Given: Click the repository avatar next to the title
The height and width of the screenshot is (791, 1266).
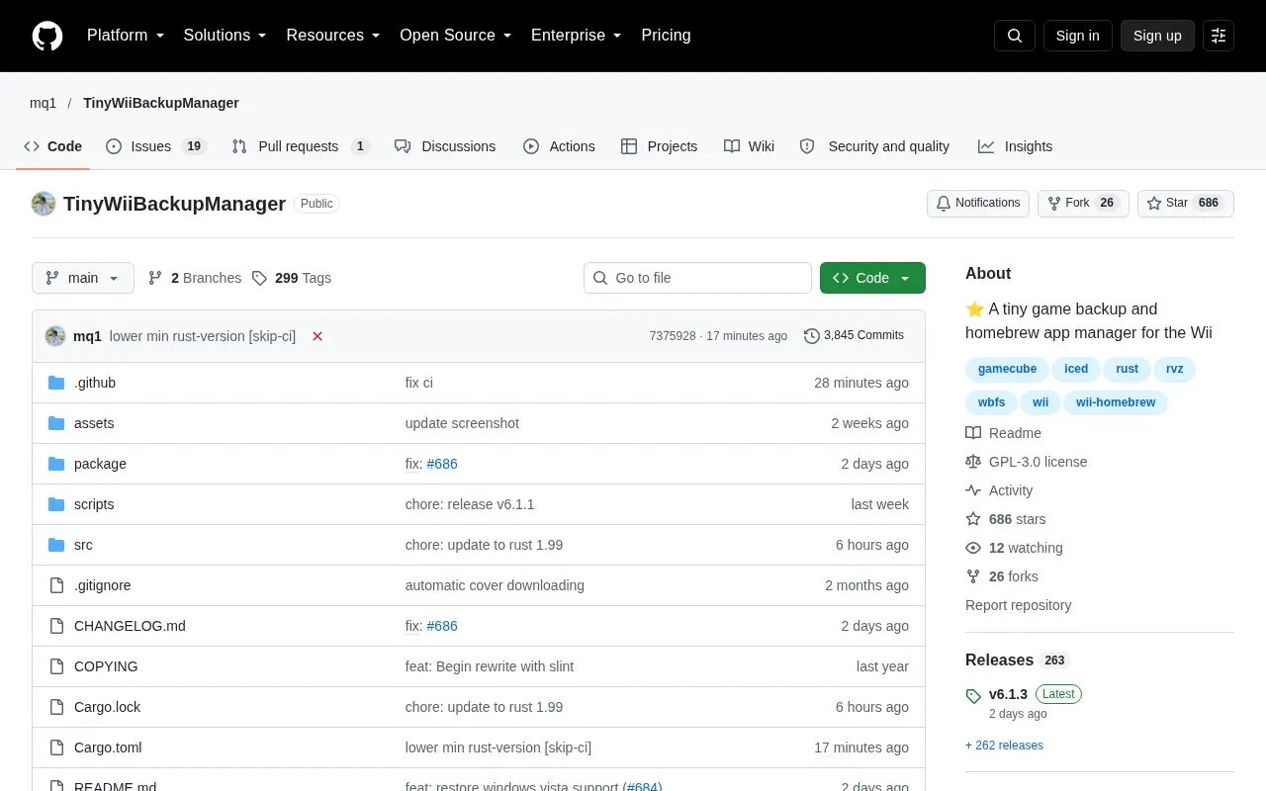Looking at the screenshot, I should 44,204.
